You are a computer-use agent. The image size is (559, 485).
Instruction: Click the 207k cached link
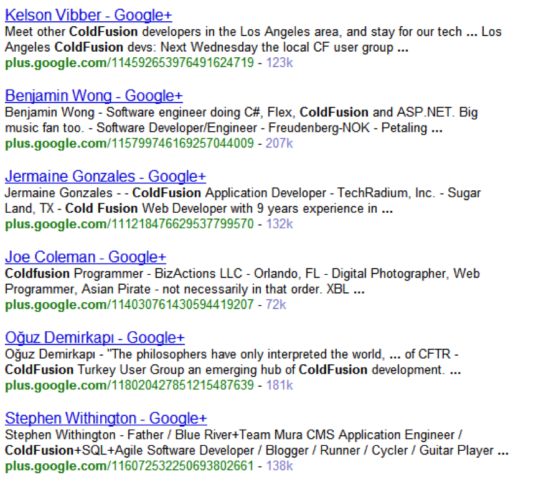click(279, 143)
